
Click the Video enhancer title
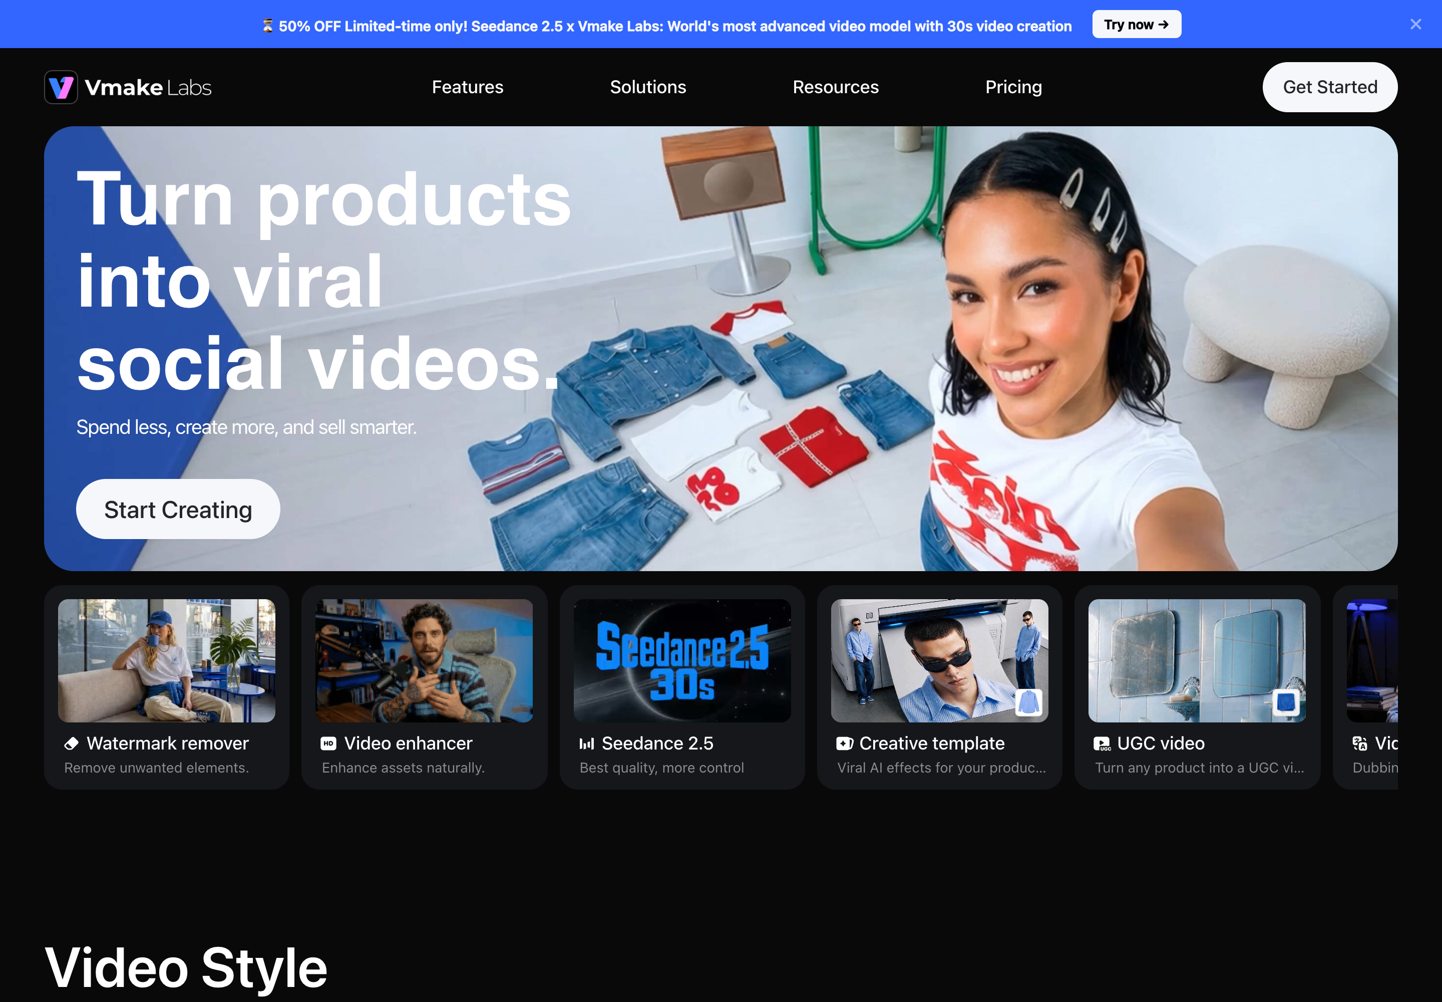click(408, 743)
